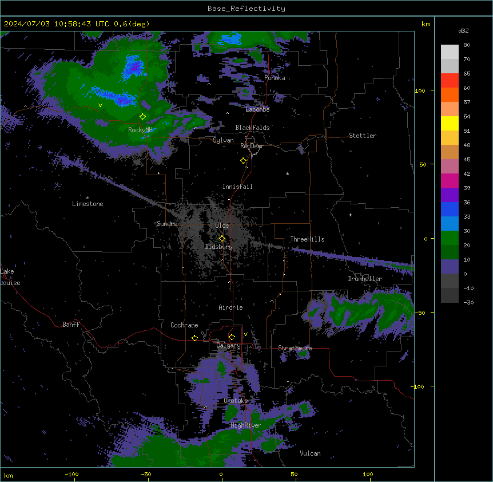Viewport: 493px width, 482px height.
Task: Pick the red 60-65 dBZ legend swatch
Action: coord(450,81)
